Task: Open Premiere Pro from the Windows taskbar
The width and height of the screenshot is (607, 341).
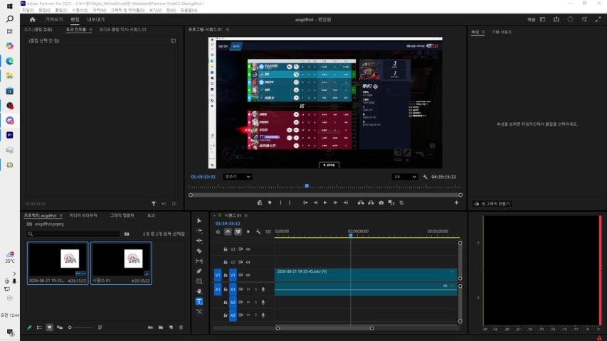Action: 10,135
